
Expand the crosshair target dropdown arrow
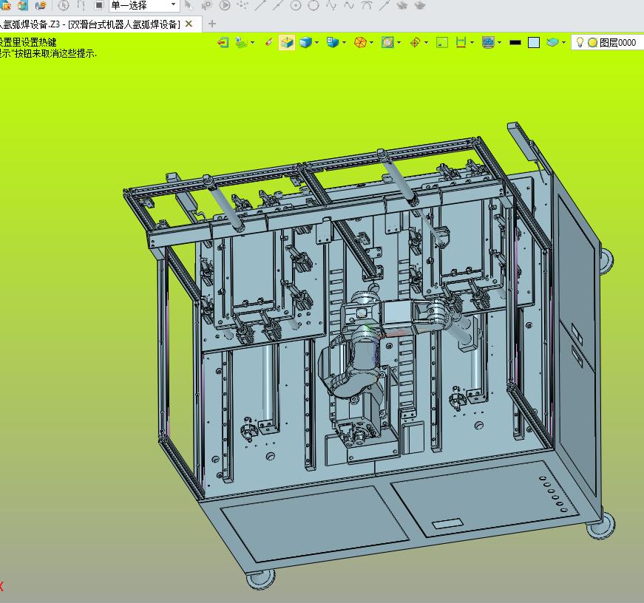coord(427,42)
